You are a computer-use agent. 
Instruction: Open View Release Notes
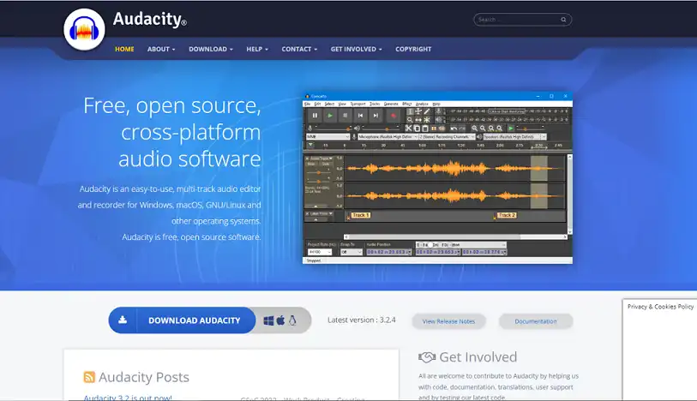[x=448, y=321]
